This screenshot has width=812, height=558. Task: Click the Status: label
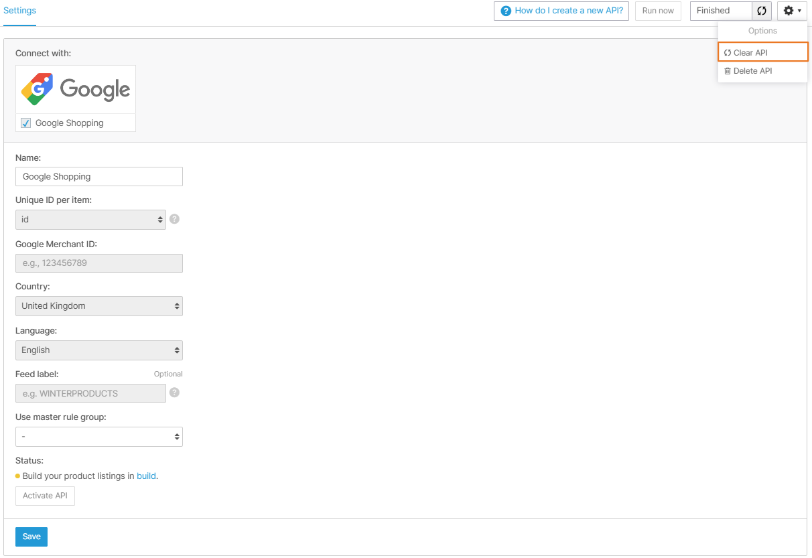29,461
